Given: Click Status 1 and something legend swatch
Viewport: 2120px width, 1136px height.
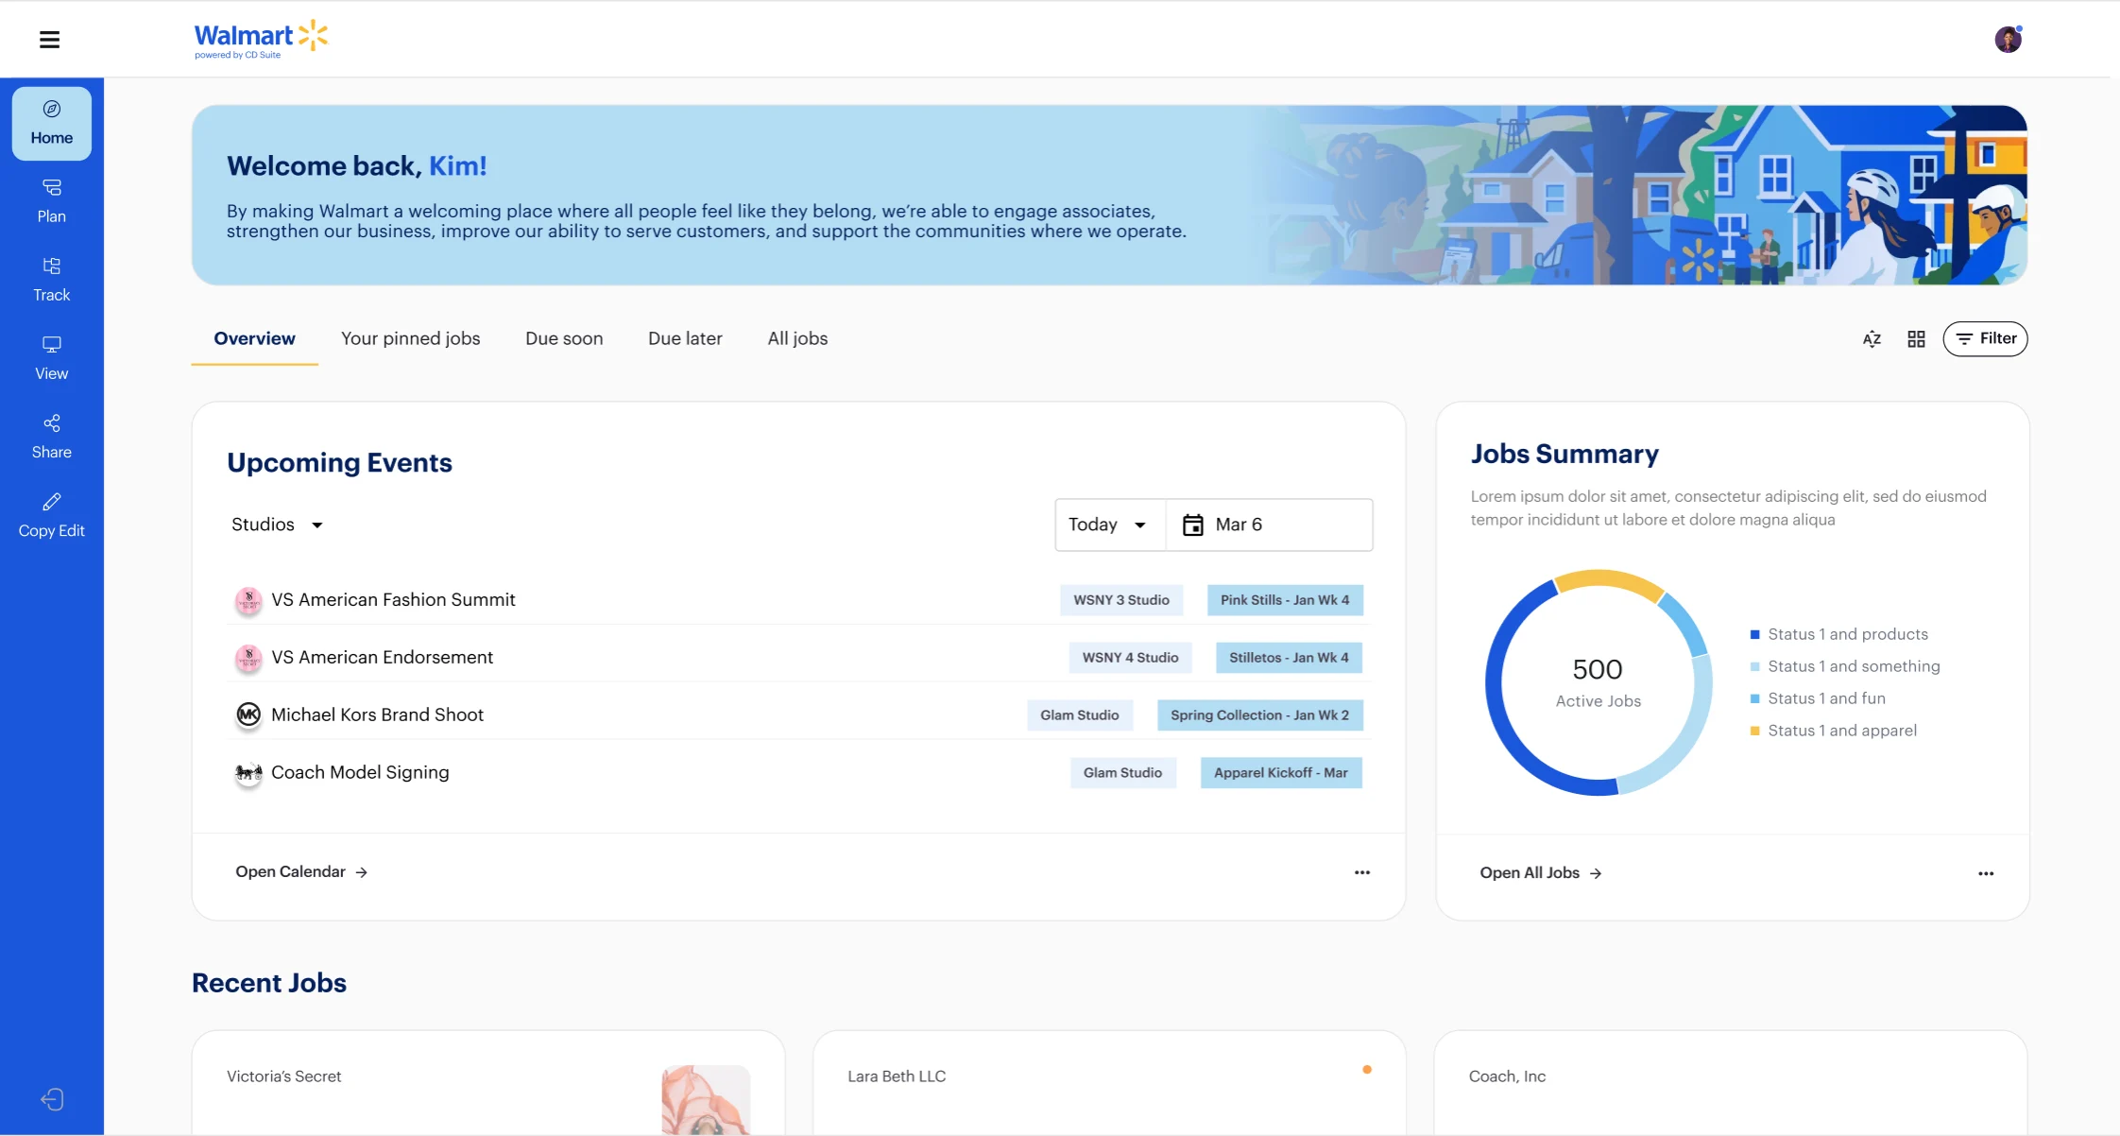Looking at the screenshot, I should [x=1755, y=667].
